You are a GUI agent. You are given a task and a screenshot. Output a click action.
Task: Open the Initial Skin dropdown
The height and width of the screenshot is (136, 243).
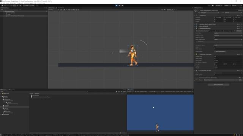[x=228, y=33]
